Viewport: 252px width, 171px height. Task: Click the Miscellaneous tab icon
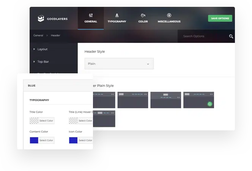169,15
